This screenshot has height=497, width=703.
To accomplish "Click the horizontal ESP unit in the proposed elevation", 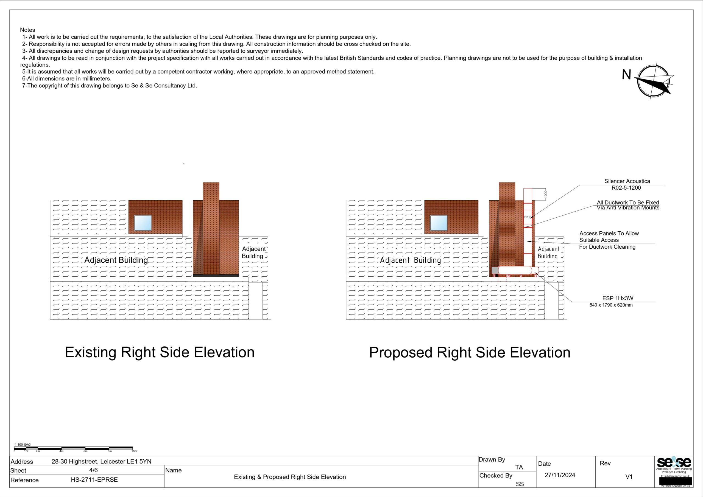I will [515, 270].
